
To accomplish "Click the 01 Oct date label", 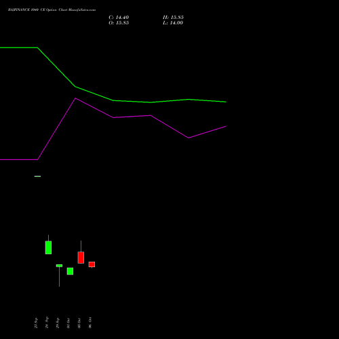I will [x=68, y=323].
